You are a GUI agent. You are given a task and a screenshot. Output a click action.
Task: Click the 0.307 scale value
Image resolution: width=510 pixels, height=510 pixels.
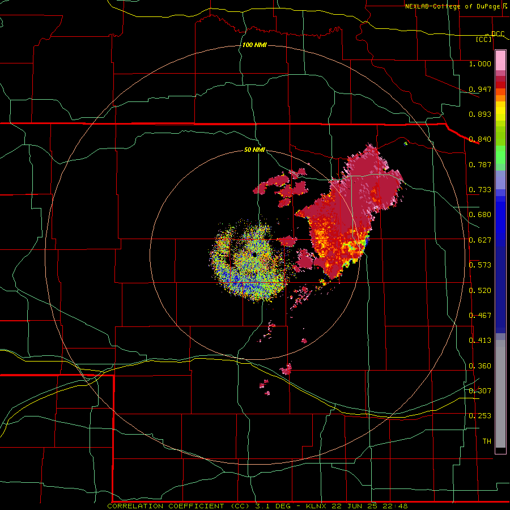pos(480,391)
